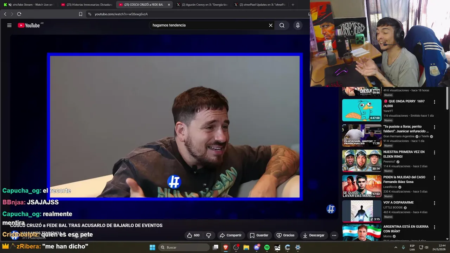This screenshot has height=253, width=450.
Task: Start voice search with microphone
Action: [298, 25]
